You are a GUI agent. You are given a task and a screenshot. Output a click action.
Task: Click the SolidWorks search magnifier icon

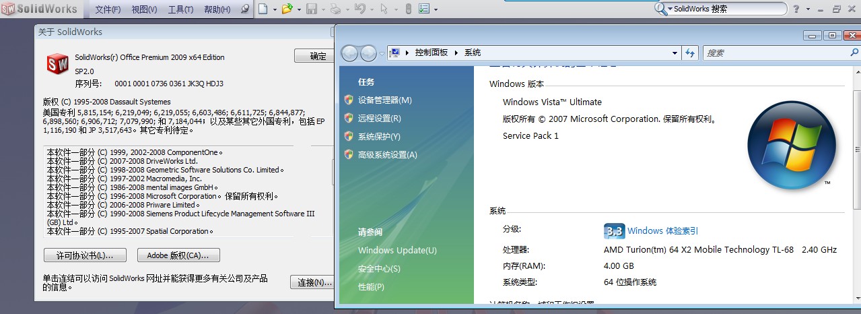pos(660,9)
